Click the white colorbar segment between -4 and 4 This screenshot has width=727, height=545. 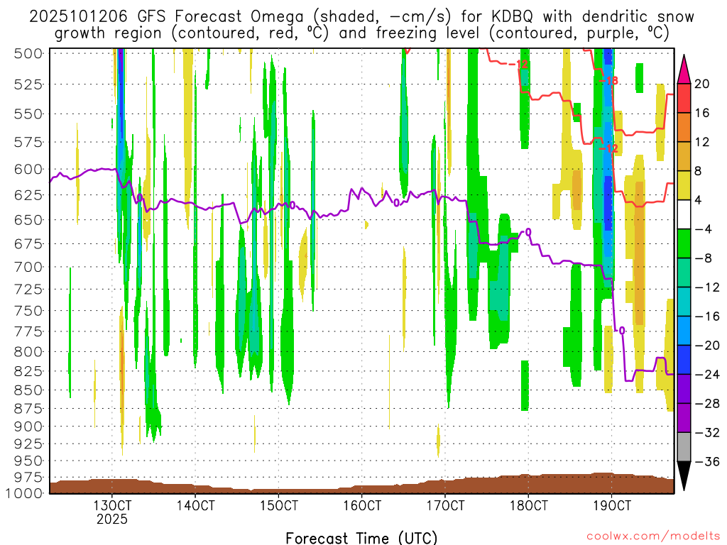[684, 214]
